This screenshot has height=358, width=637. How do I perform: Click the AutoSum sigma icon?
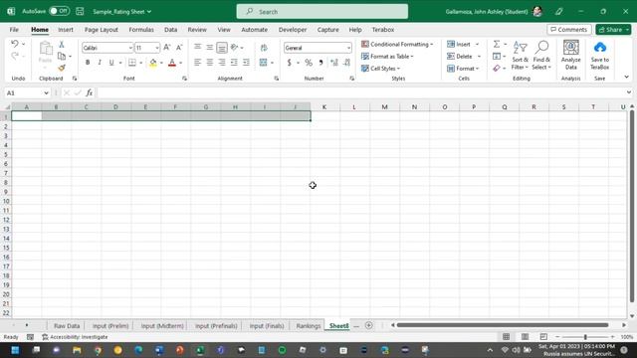coord(497,44)
